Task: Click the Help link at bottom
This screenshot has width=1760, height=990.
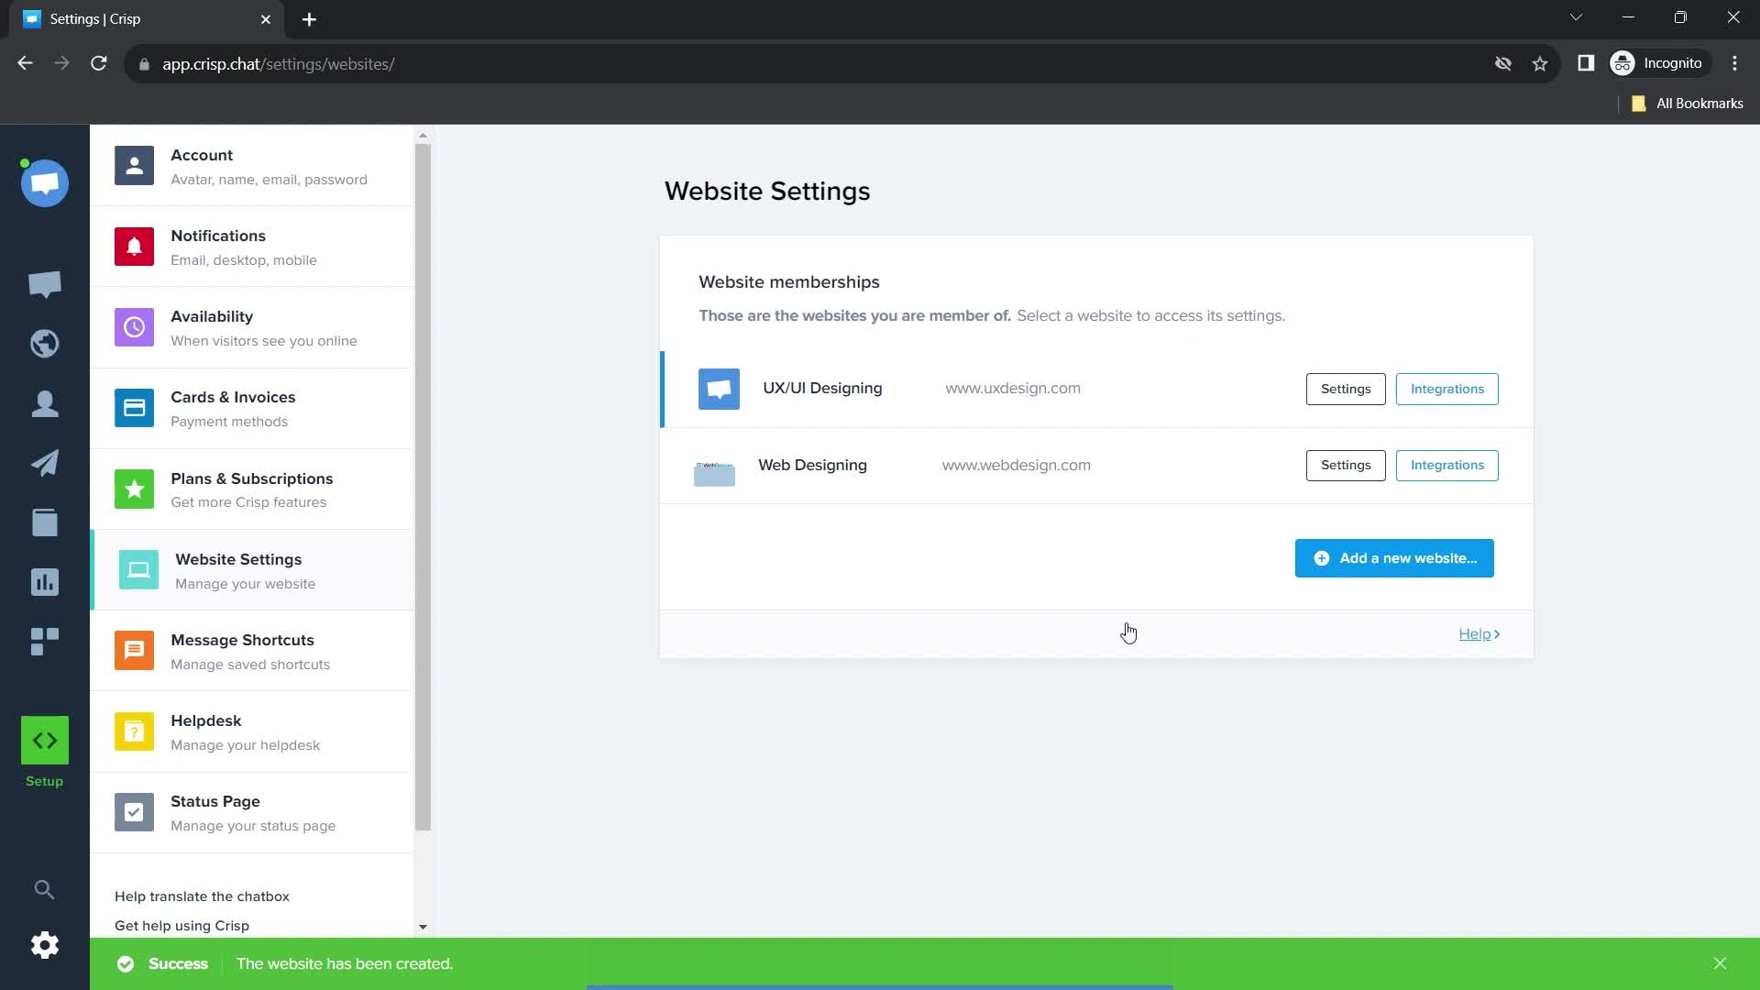Action: pos(1479,633)
